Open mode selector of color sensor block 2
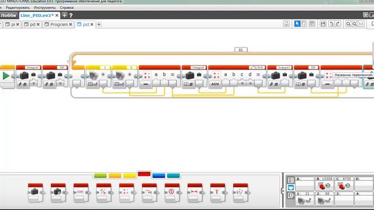The image size is (374, 210). (x=119, y=84)
